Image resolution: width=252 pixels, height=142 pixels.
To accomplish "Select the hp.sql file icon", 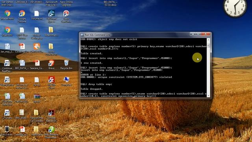I will click(37, 80).
